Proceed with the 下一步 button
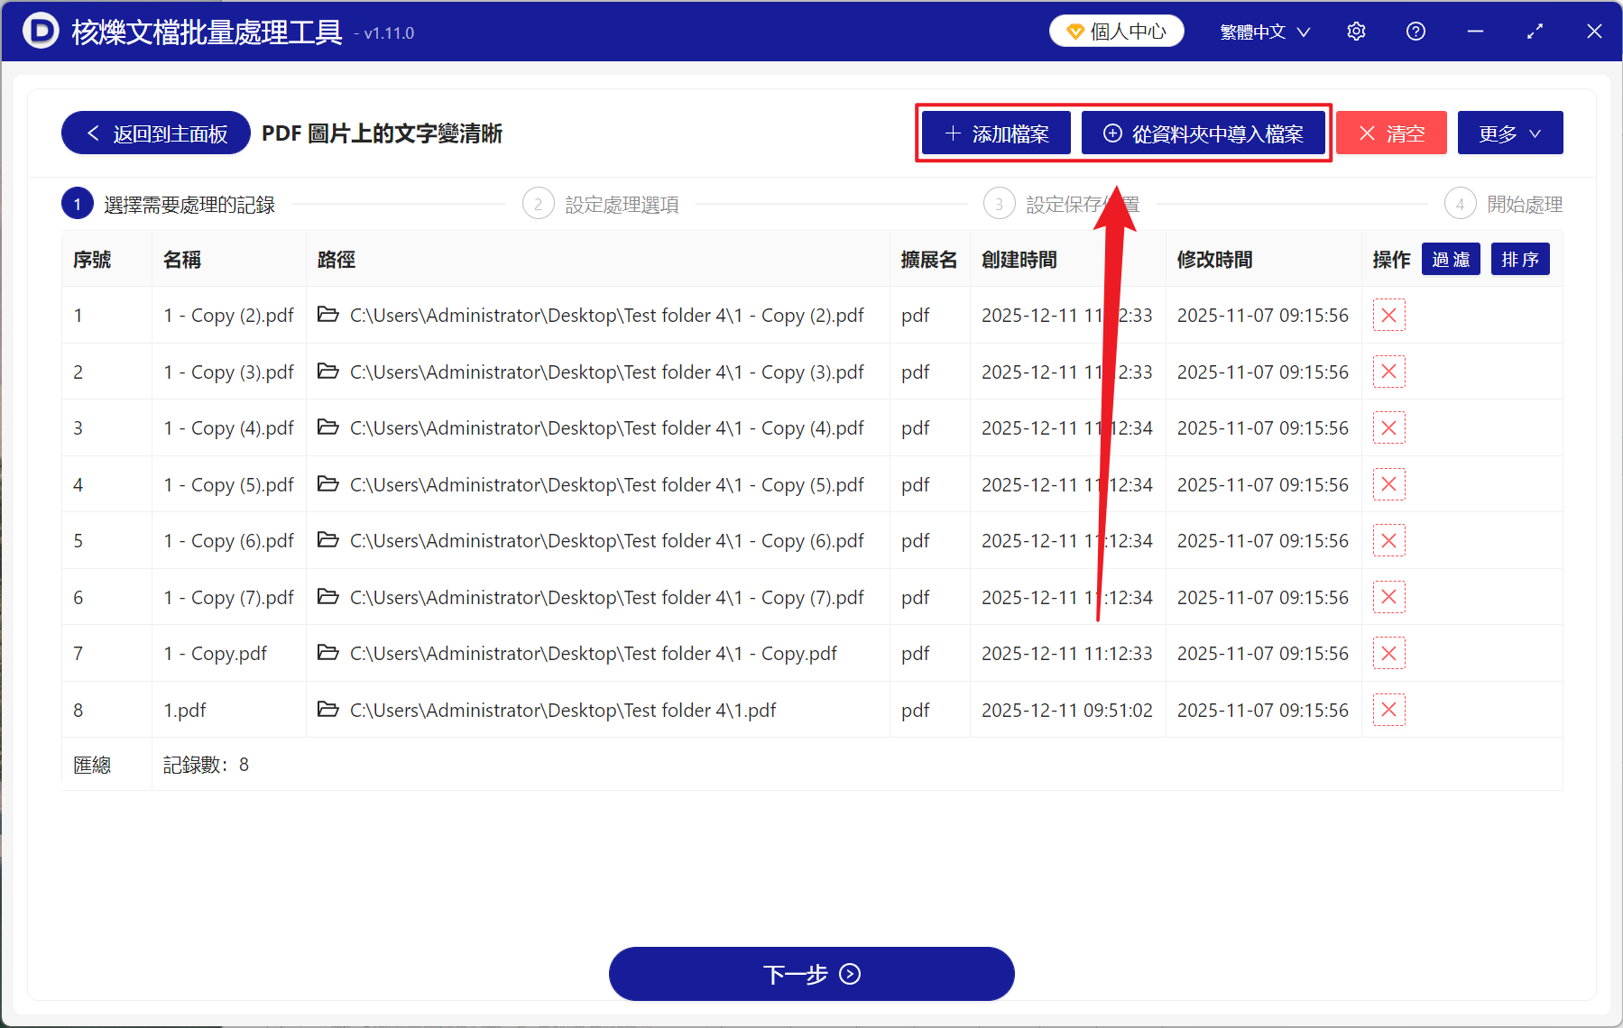Screen dimensions: 1623x1028 [x=811, y=974]
